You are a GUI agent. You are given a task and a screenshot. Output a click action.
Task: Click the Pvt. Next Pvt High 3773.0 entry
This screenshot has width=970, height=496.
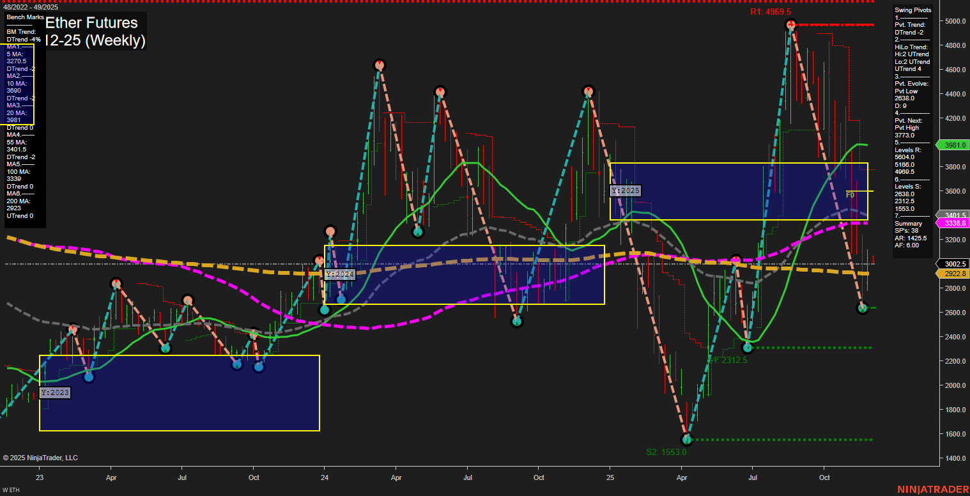(911, 128)
